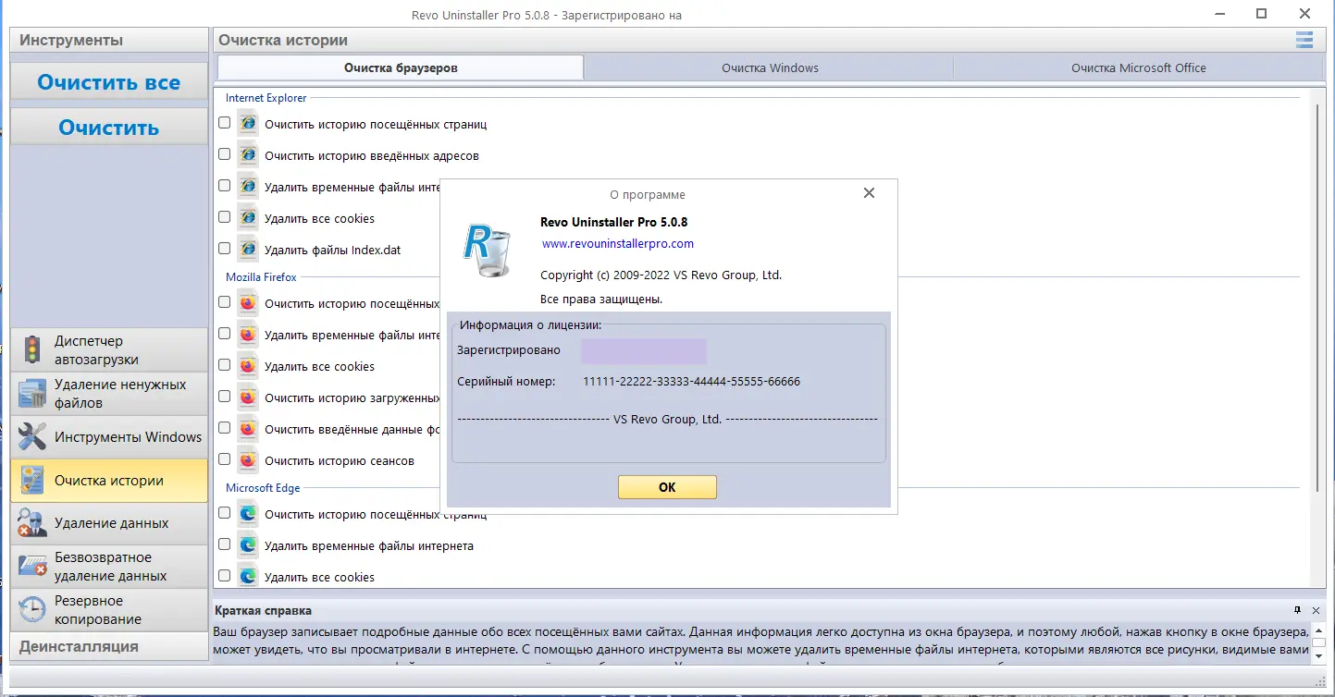
Task: Click the Autorun Manager traffic light icon
Action: click(x=32, y=349)
